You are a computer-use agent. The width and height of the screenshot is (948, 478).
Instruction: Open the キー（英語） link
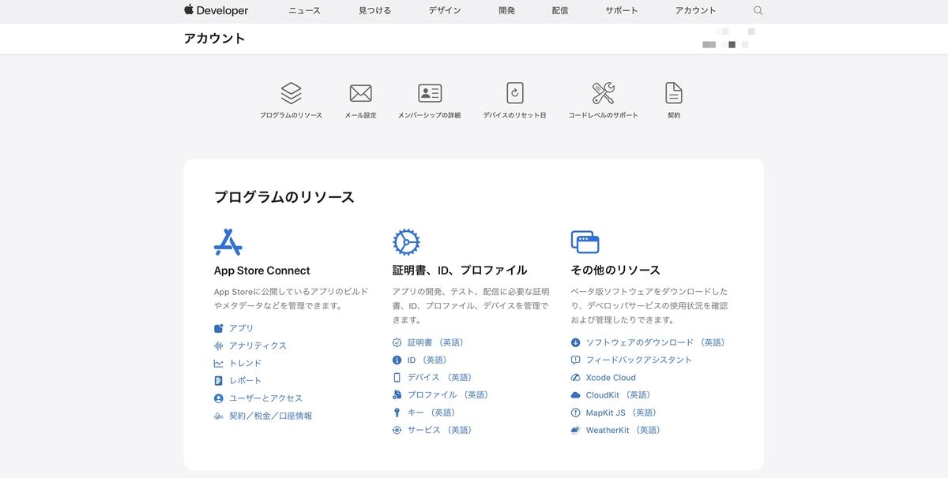point(431,413)
